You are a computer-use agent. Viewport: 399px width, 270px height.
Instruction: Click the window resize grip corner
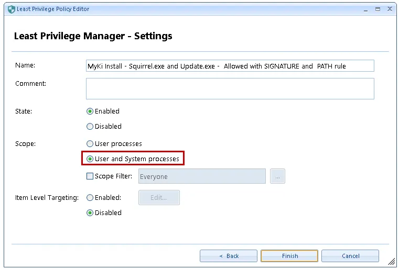click(x=391, y=262)
